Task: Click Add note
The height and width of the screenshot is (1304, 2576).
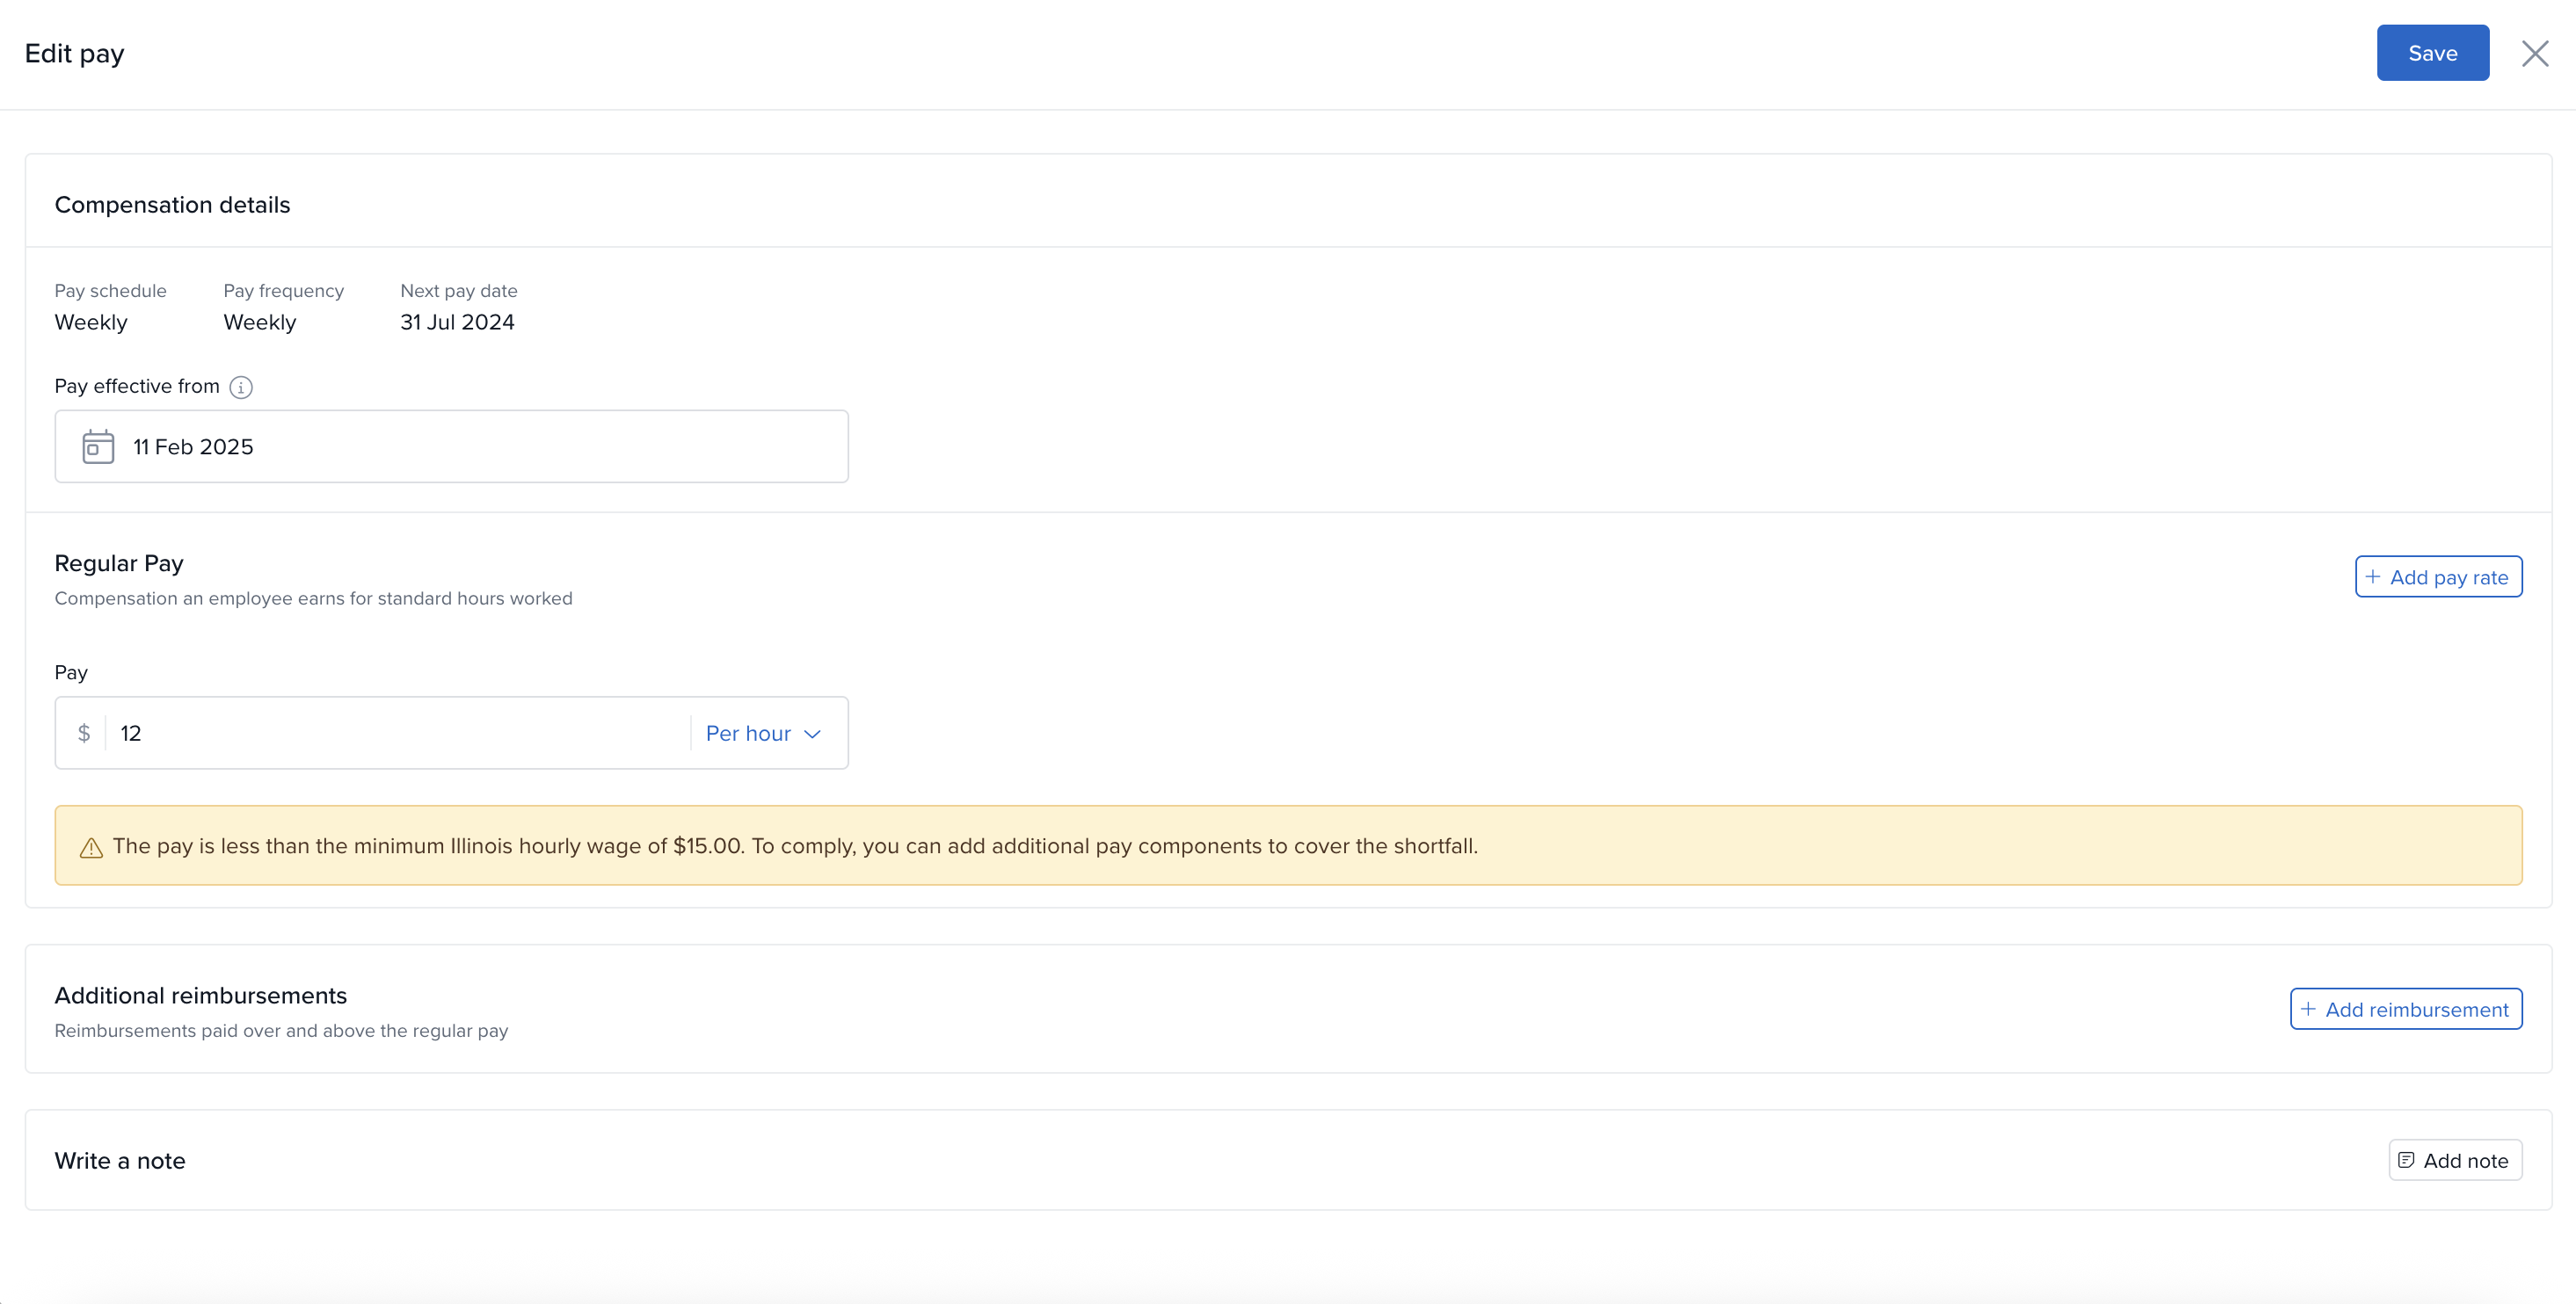Action: click(2455, 1160)
